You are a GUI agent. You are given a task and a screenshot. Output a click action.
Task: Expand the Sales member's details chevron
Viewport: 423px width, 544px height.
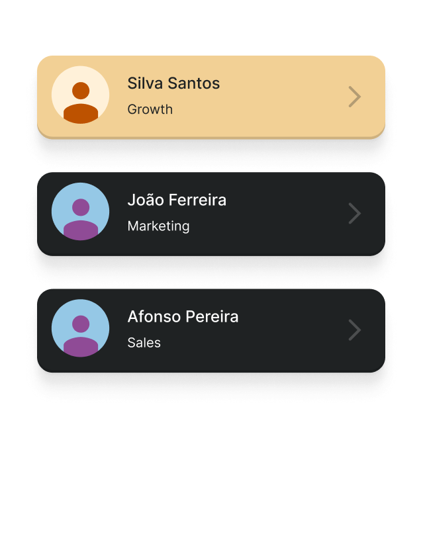click(x=355, y=330)
